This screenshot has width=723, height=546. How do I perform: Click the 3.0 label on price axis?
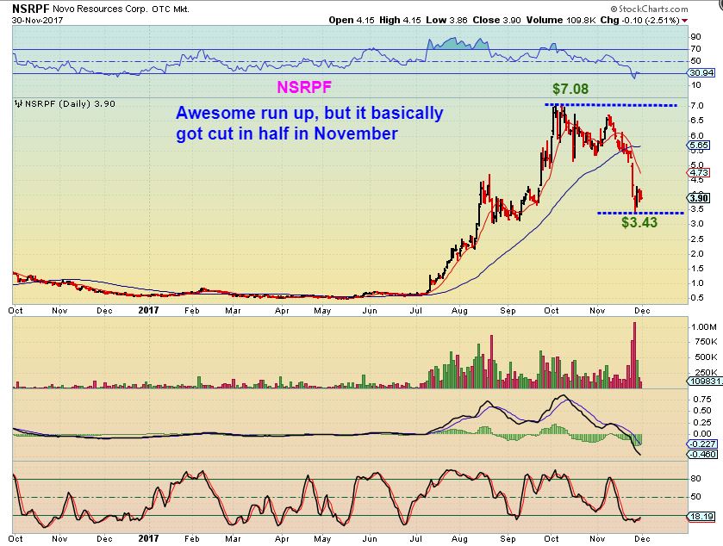[x=698, y=224]
